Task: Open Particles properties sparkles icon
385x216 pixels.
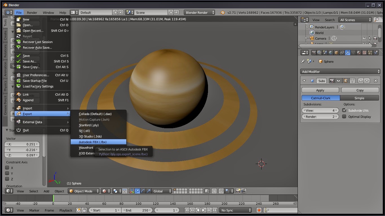Action: [369, 53]
